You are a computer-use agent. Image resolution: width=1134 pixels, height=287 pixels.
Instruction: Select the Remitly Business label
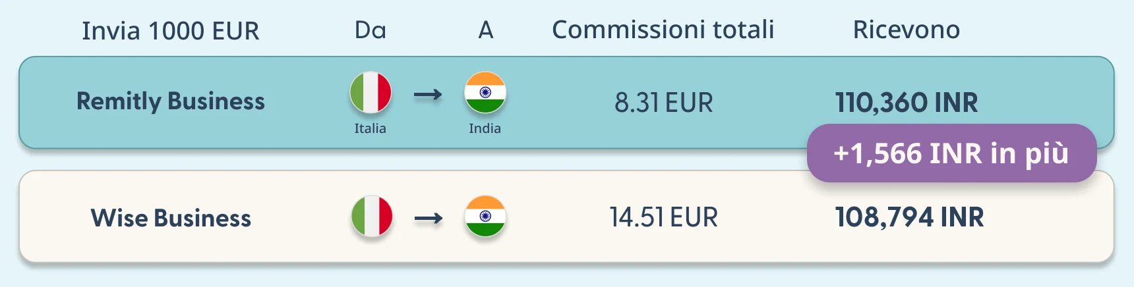(171, 101)
